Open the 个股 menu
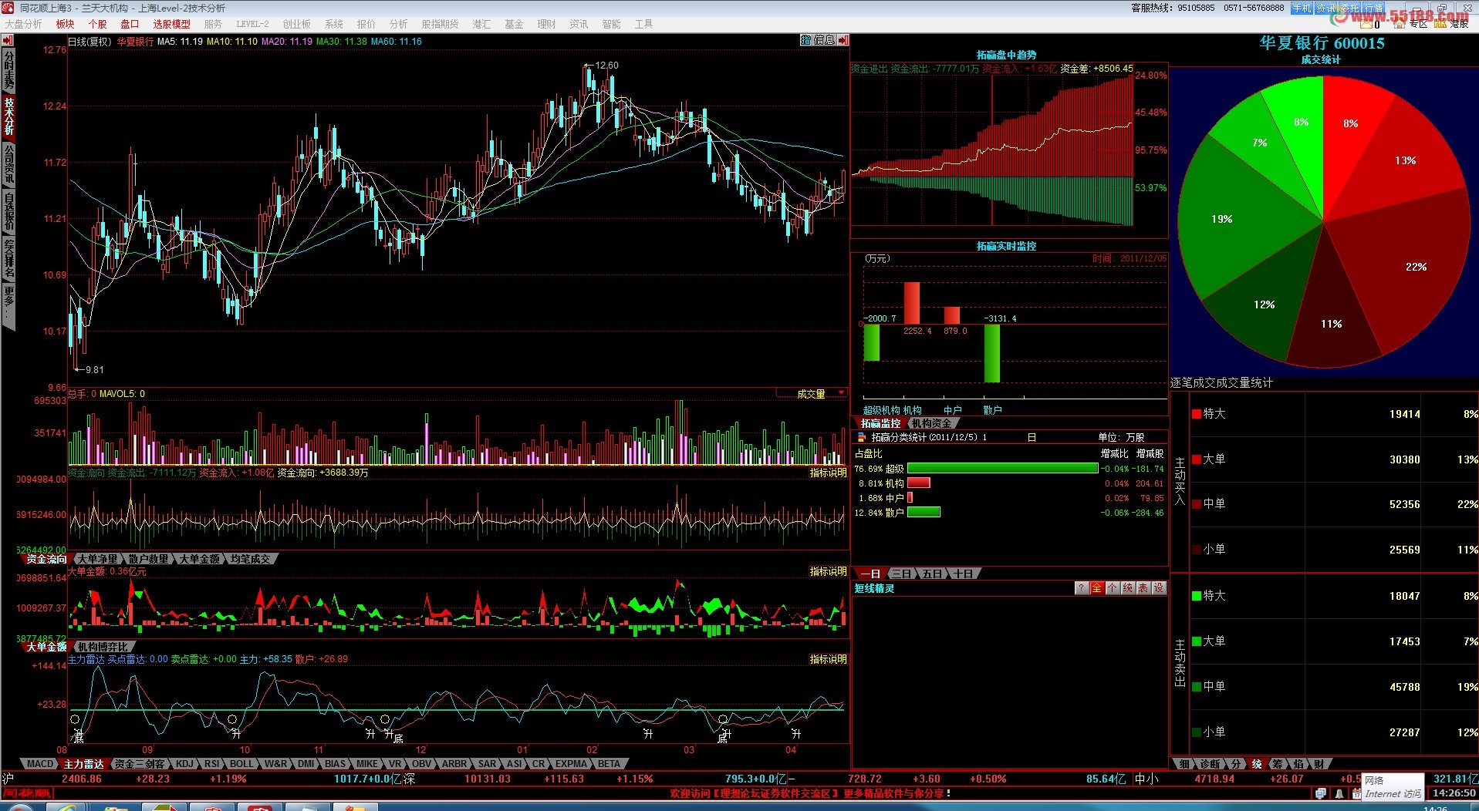1479x811 pixels. click(98, 24)
